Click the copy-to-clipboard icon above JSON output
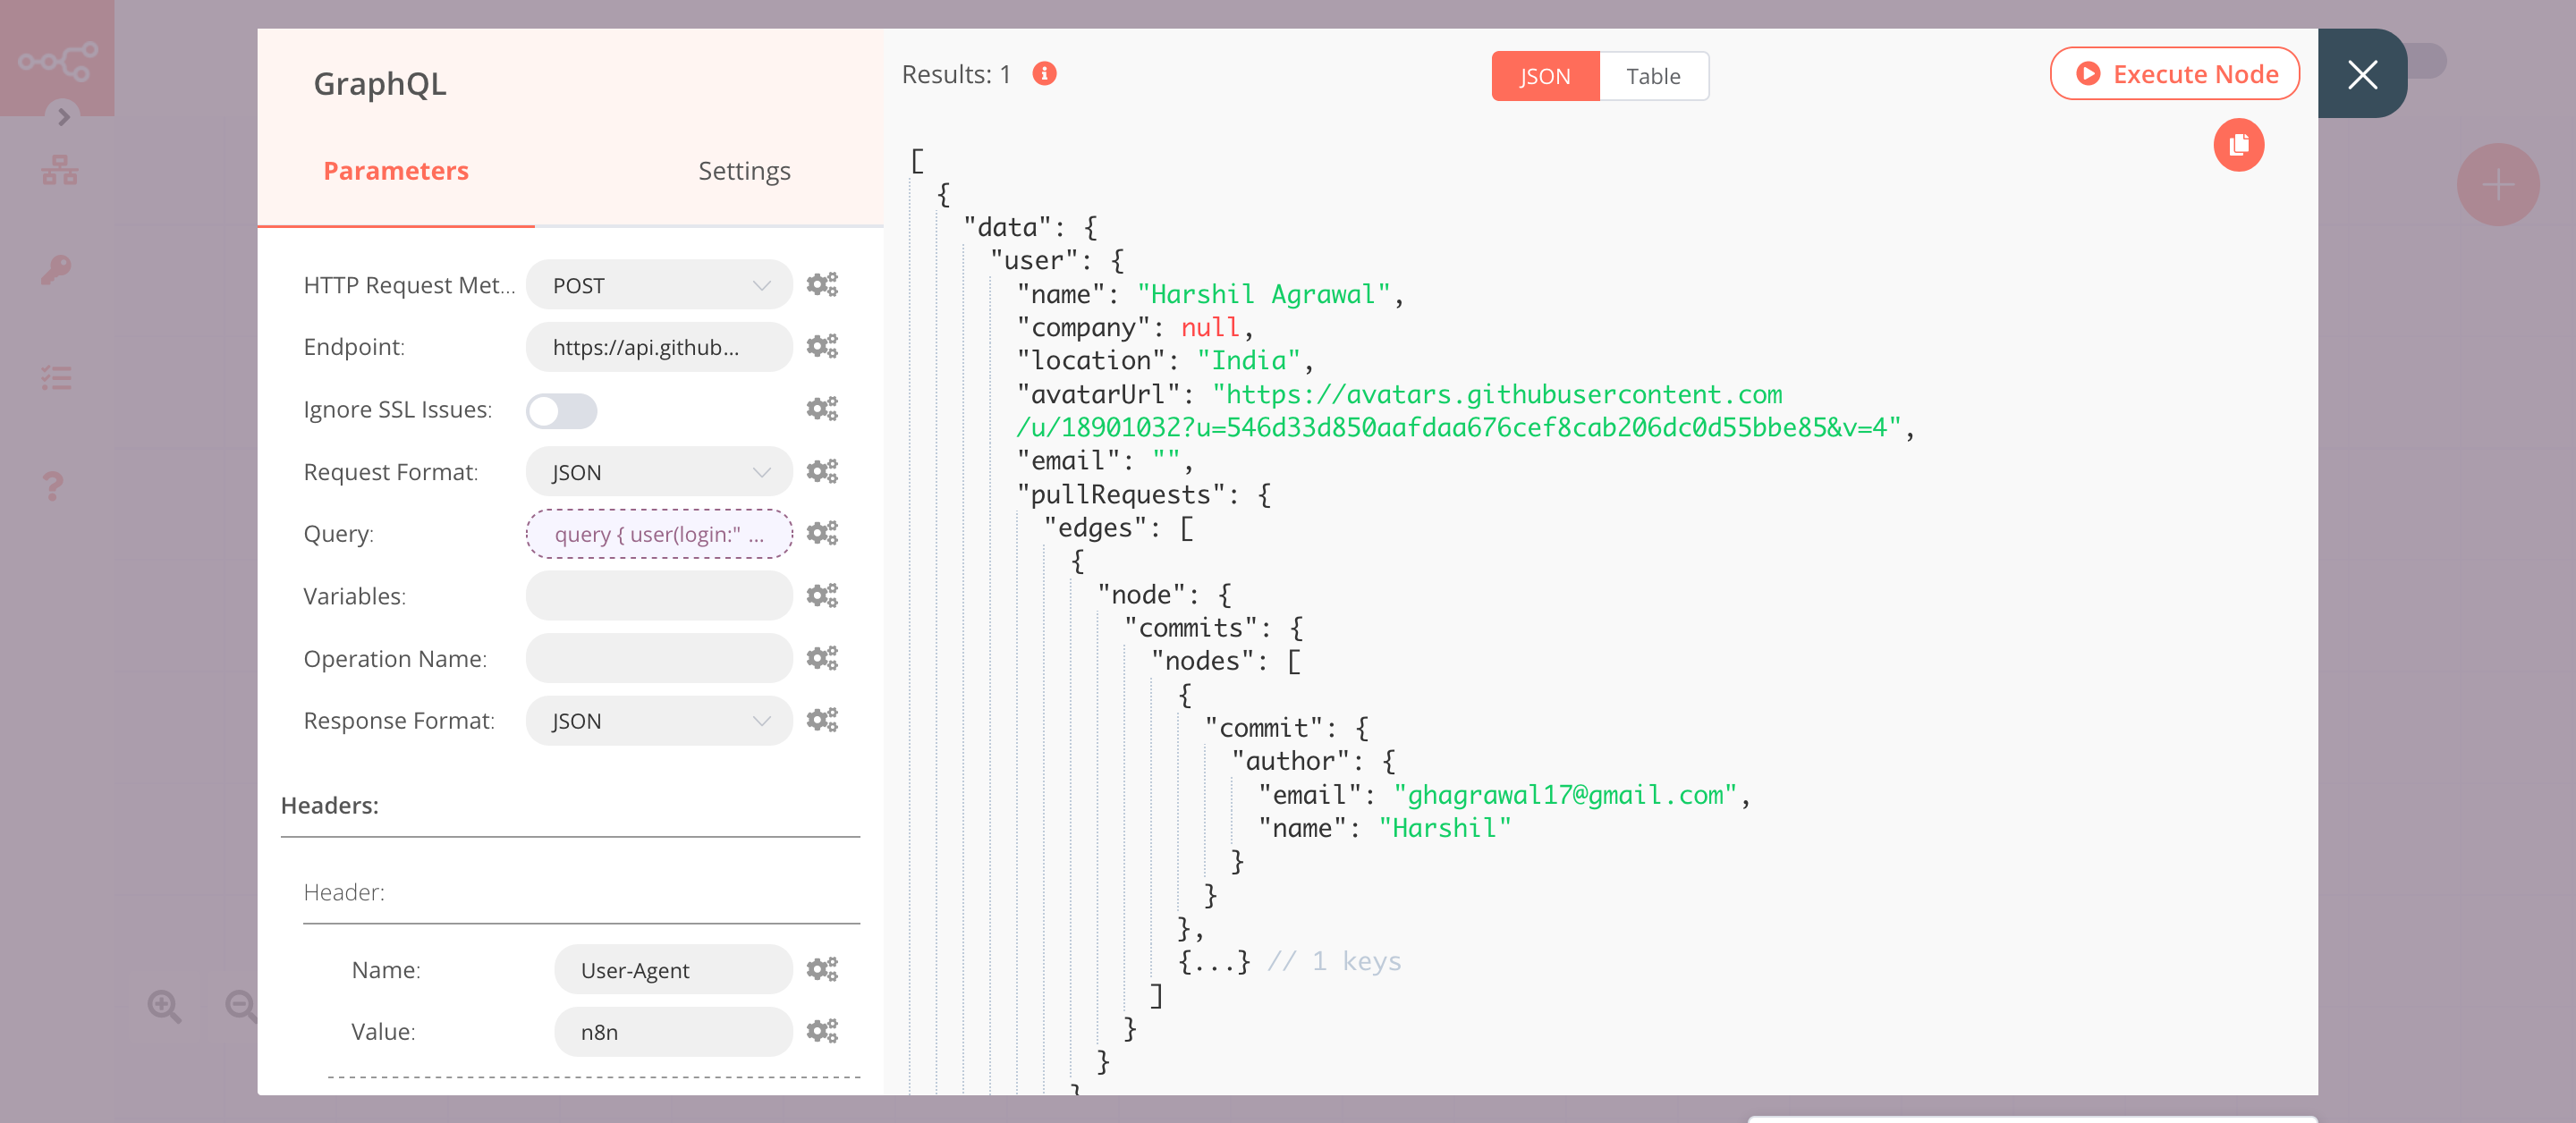The height and width of the screenshot is (1123, 2576). pyautogui.click(x=2238, y=145)
